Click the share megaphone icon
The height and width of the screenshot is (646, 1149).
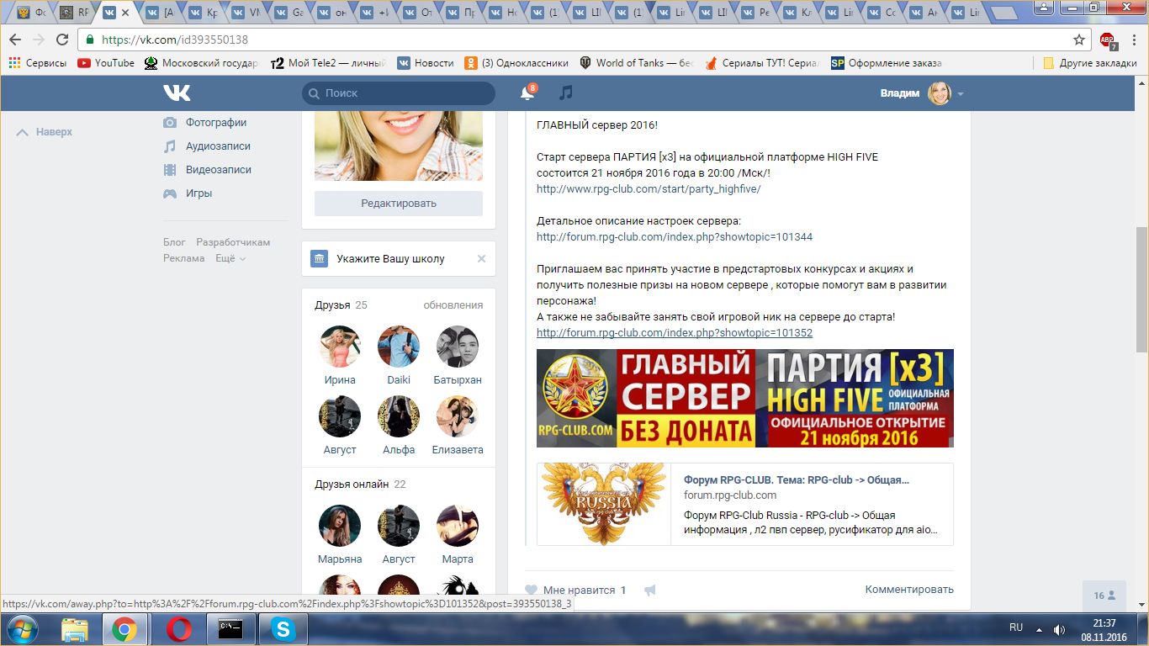click(649, 590)
